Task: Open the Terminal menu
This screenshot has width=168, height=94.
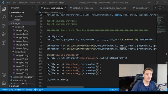Action: 53,3
